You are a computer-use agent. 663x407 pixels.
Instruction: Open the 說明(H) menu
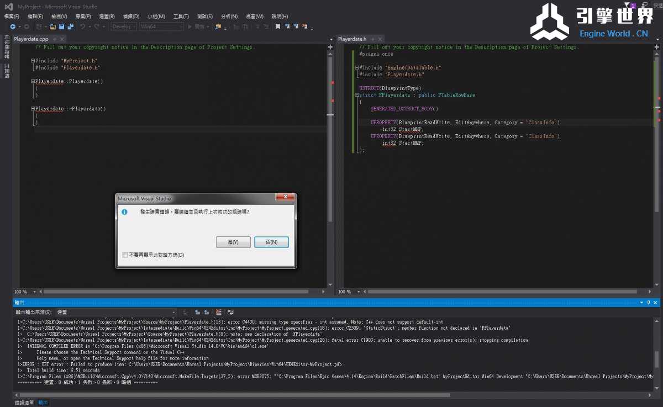tap(280, 17)
